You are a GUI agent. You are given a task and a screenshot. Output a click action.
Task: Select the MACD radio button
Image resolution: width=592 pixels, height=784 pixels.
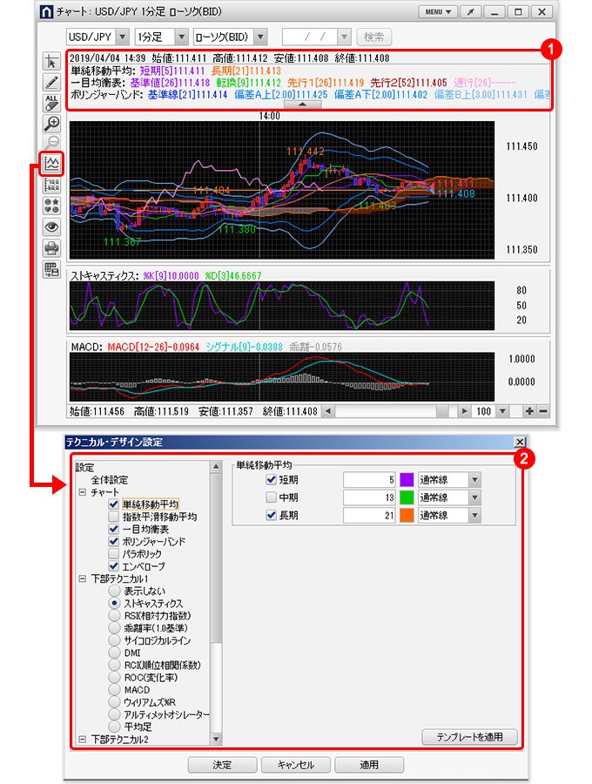tap(115, 689)
